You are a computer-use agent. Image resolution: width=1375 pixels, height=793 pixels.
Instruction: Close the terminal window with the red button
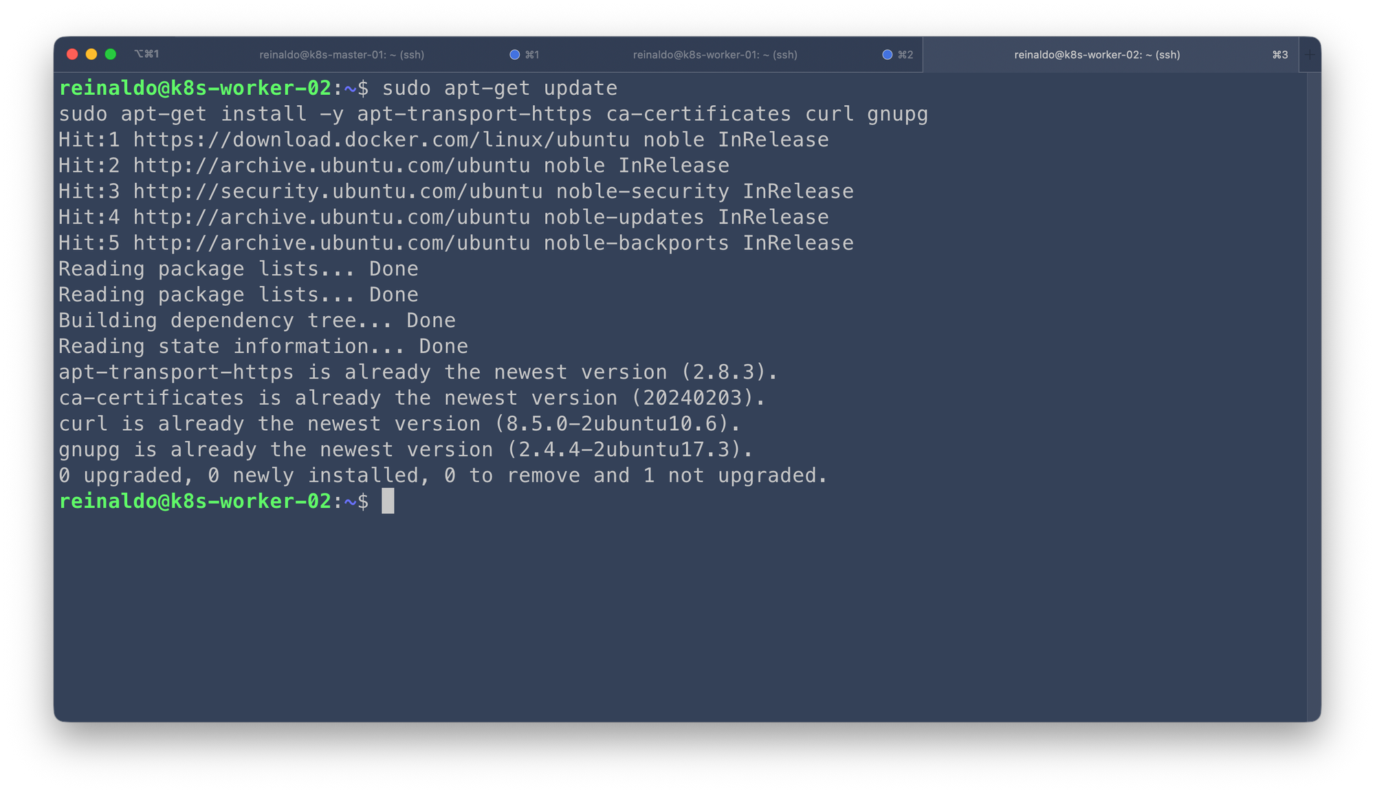72,54
